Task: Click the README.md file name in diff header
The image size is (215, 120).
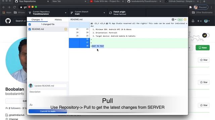Action: (76, 19)
